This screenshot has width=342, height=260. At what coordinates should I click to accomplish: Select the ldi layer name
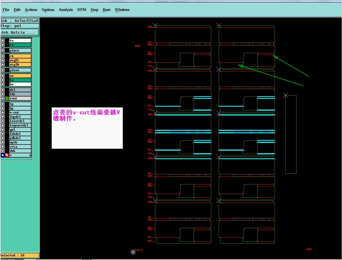point(20,94)
